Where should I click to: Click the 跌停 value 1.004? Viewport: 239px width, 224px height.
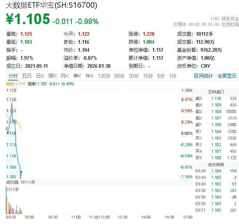tap(148, 42)
